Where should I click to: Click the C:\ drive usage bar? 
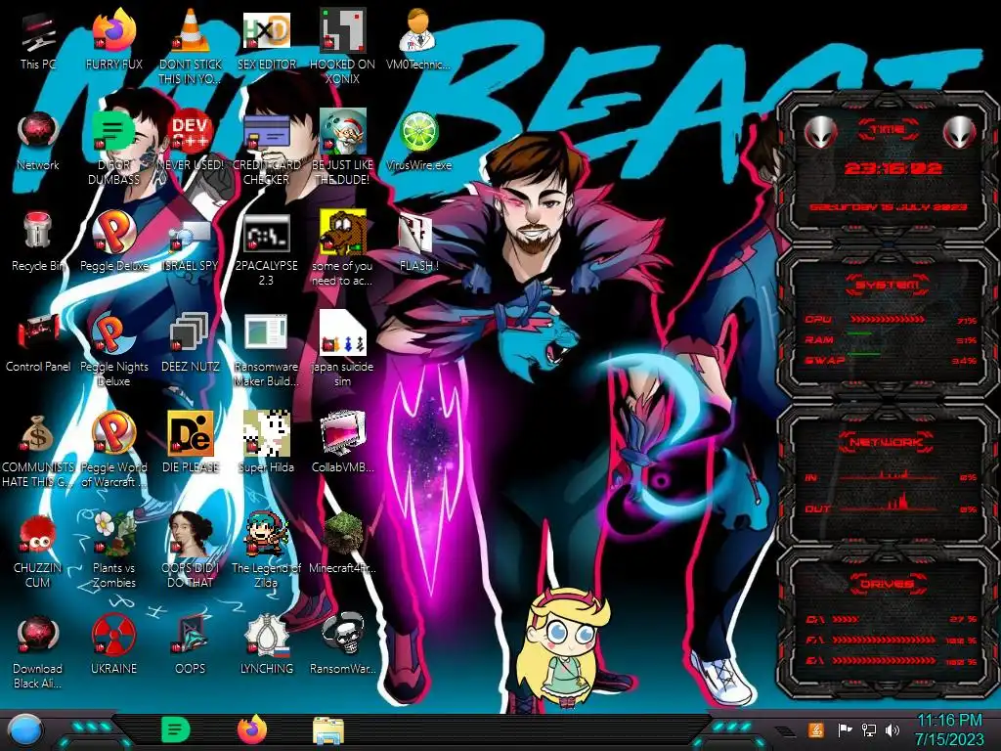[847, 619]
